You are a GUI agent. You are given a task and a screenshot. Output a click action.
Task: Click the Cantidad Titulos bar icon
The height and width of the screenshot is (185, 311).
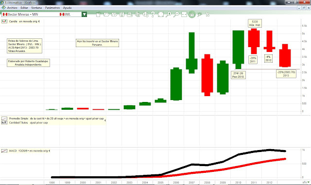coord(4,122)
